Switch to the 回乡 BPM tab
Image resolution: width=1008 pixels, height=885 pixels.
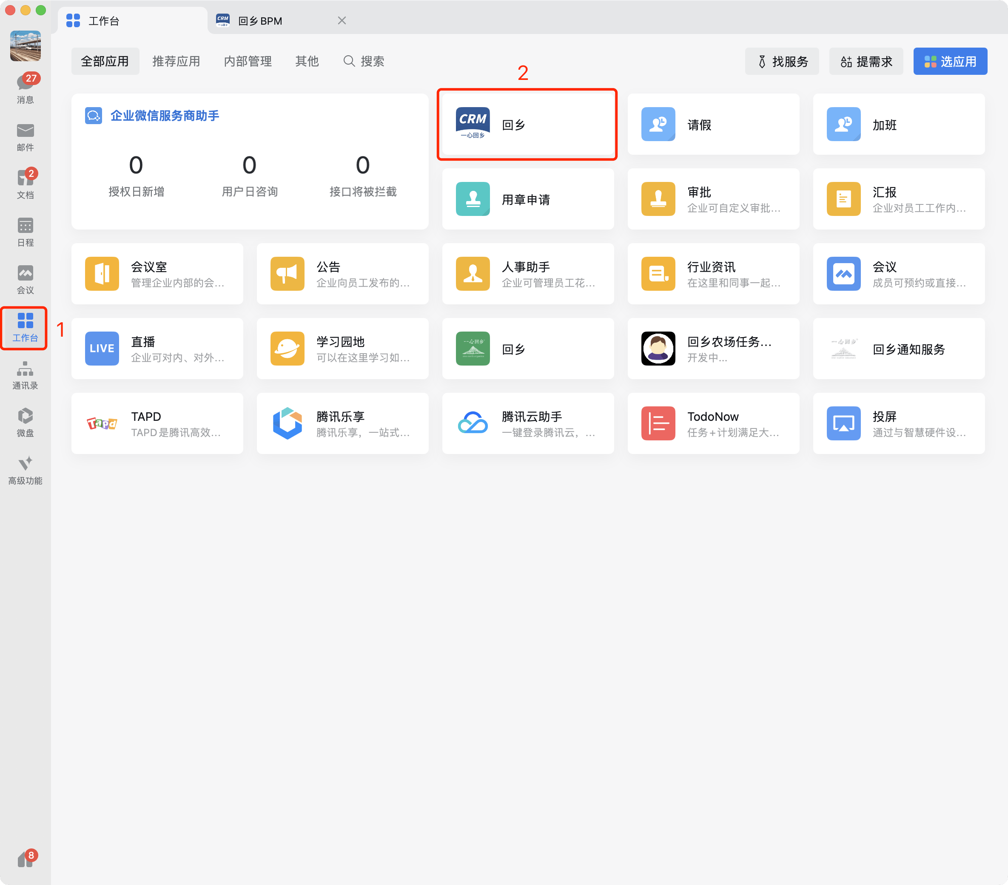(x=260, y=21)
